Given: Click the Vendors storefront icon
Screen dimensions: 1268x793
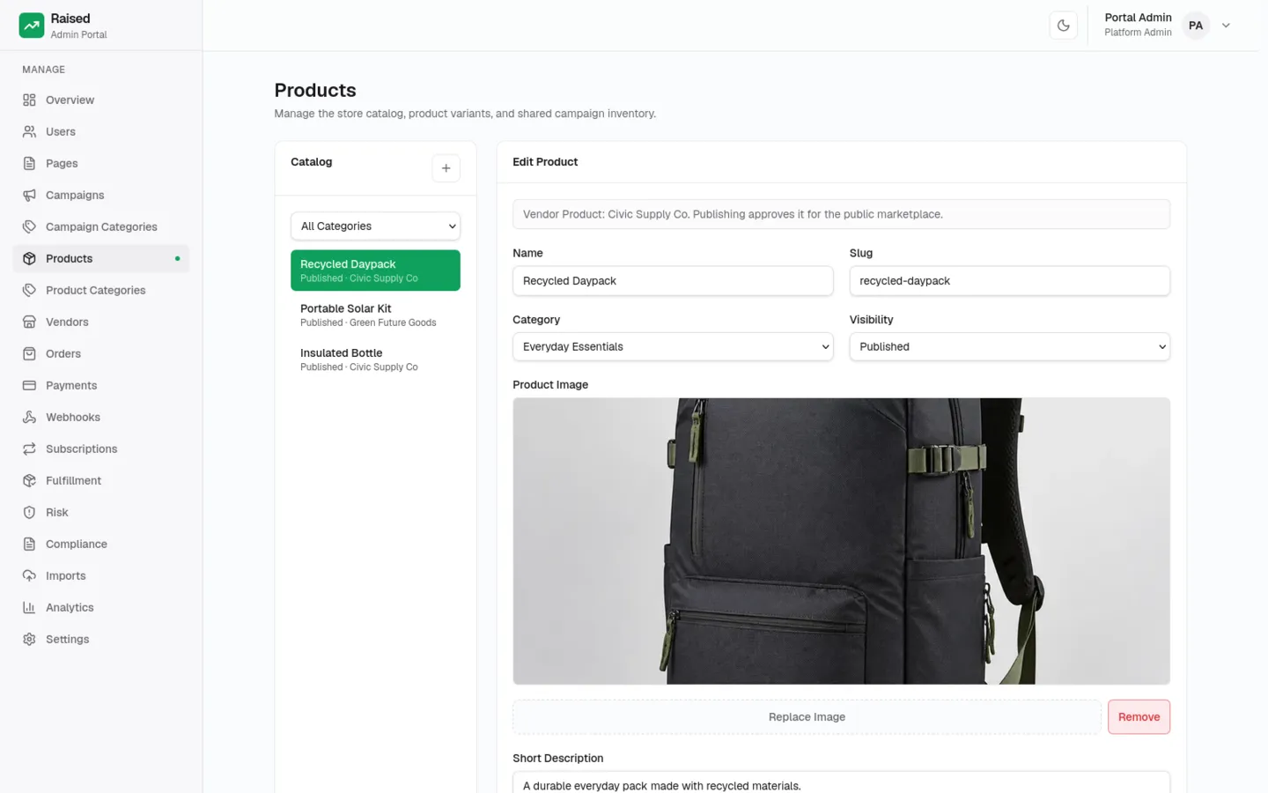Looking at the screenshot, I should pyautogui.click(x=29, y=322).
